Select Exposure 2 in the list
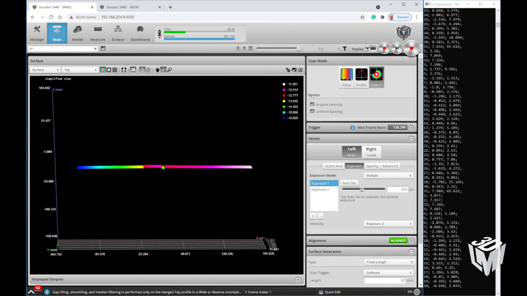527x296 pixels. (324, 190)
